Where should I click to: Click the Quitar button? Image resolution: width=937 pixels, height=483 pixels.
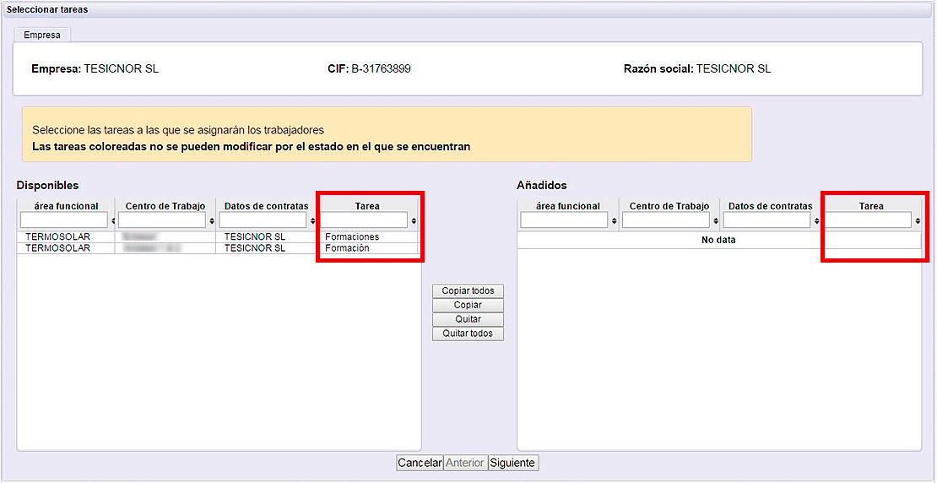coord(468,319)
